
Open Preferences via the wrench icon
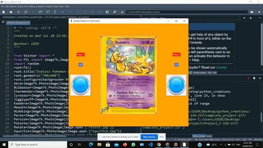pyautogui.click(x=115, y=12)
